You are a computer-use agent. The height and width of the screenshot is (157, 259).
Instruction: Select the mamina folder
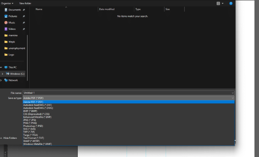13,35
